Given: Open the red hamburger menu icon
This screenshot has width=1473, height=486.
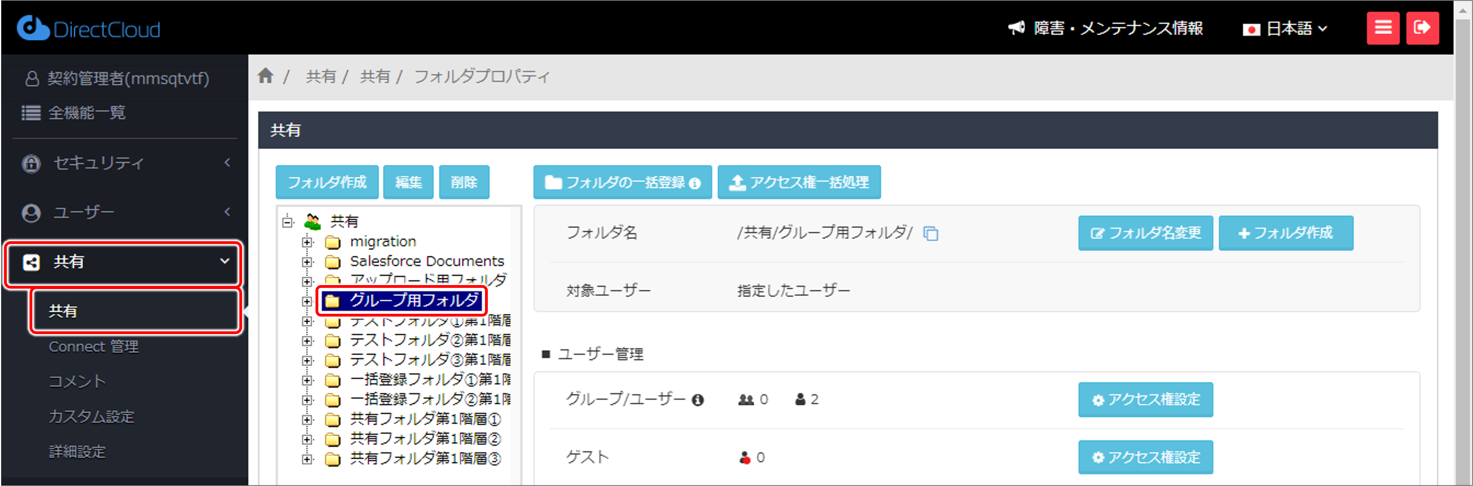Looking at the screenshot, I should (1383, 27).
